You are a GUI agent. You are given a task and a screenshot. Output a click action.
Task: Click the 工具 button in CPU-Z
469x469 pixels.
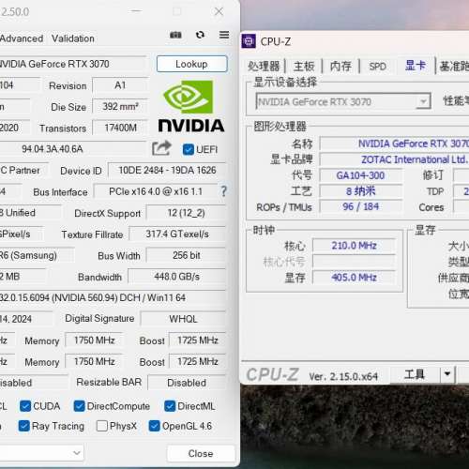(x=415, y=374)
